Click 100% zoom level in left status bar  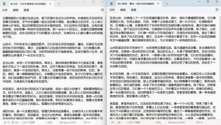click(x=50, y=123)
